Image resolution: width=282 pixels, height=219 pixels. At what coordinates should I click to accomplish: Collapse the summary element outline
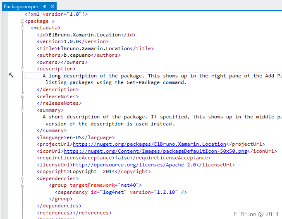coord(22,110)
